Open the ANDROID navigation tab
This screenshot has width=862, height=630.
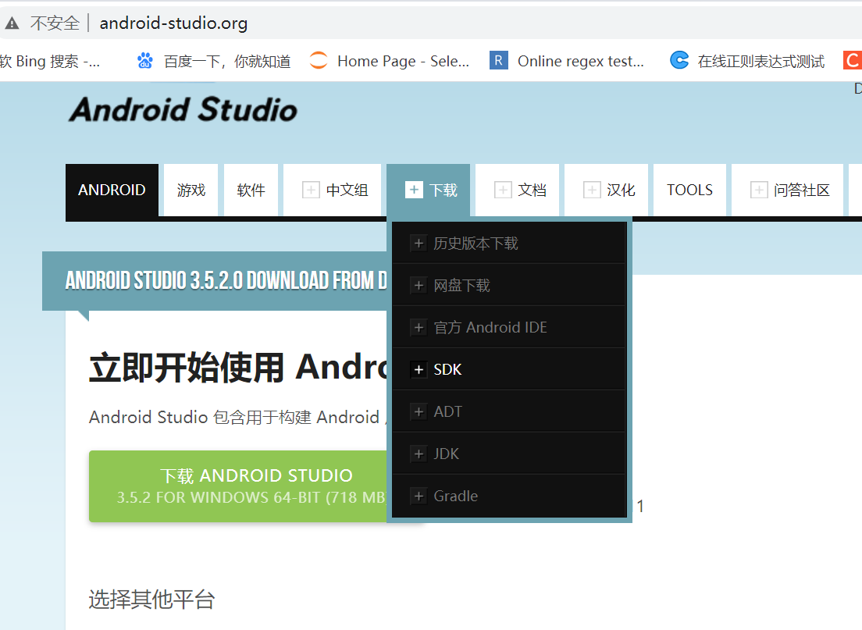point(112,190)
